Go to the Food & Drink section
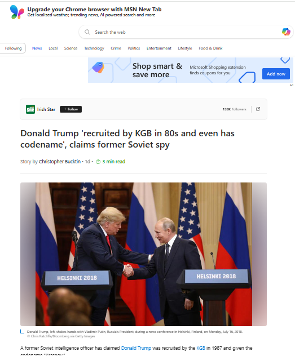The image size is (295, 361). tap(210, 48)
